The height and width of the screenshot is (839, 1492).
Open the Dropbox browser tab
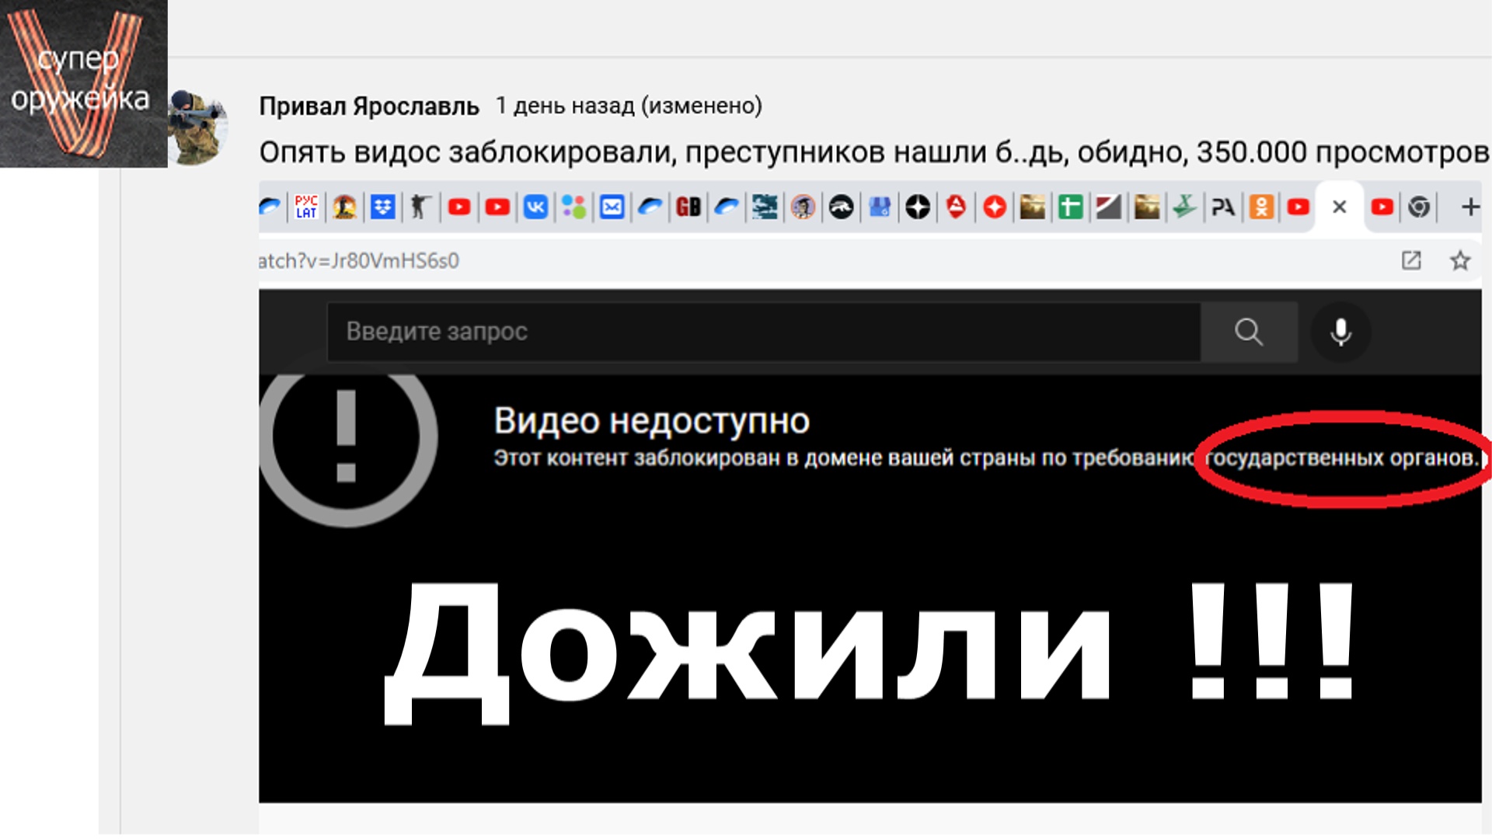[382, 207]
